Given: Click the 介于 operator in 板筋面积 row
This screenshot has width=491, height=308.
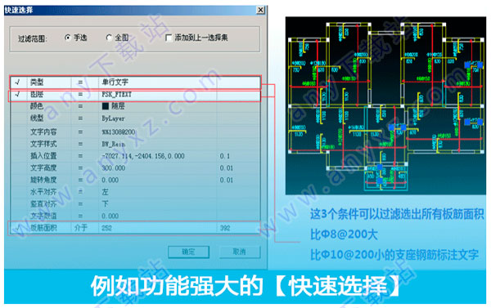Looking at the screenshot, I should pyautogui.click(x=81, y=228).
